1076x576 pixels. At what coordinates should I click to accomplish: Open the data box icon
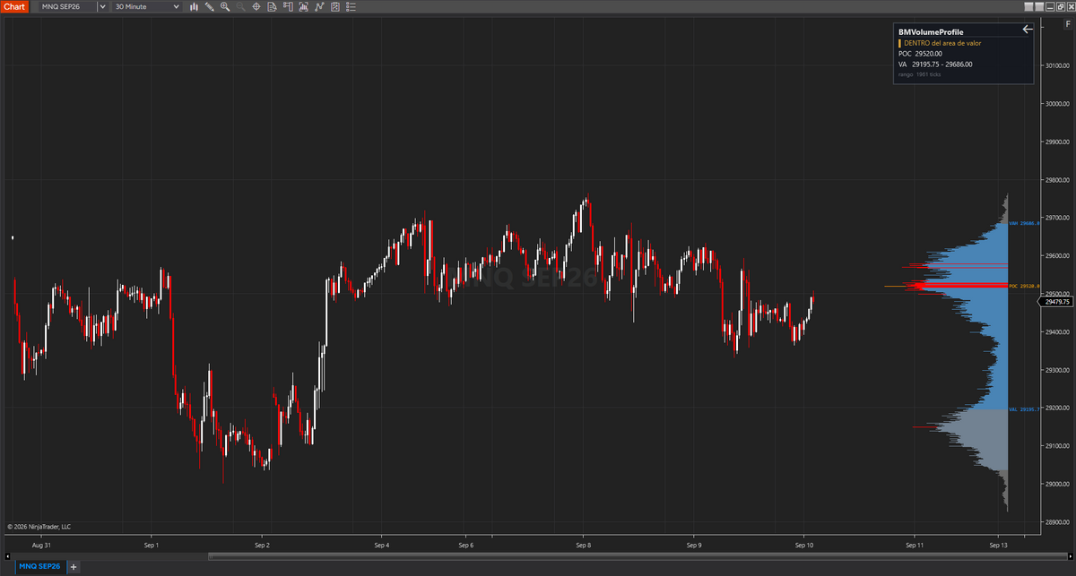click(x=272, y=6)
